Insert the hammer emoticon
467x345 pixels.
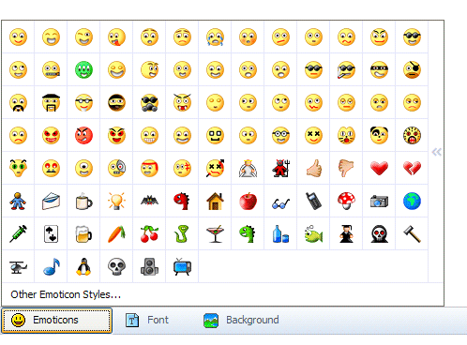[x=412, y=233]
